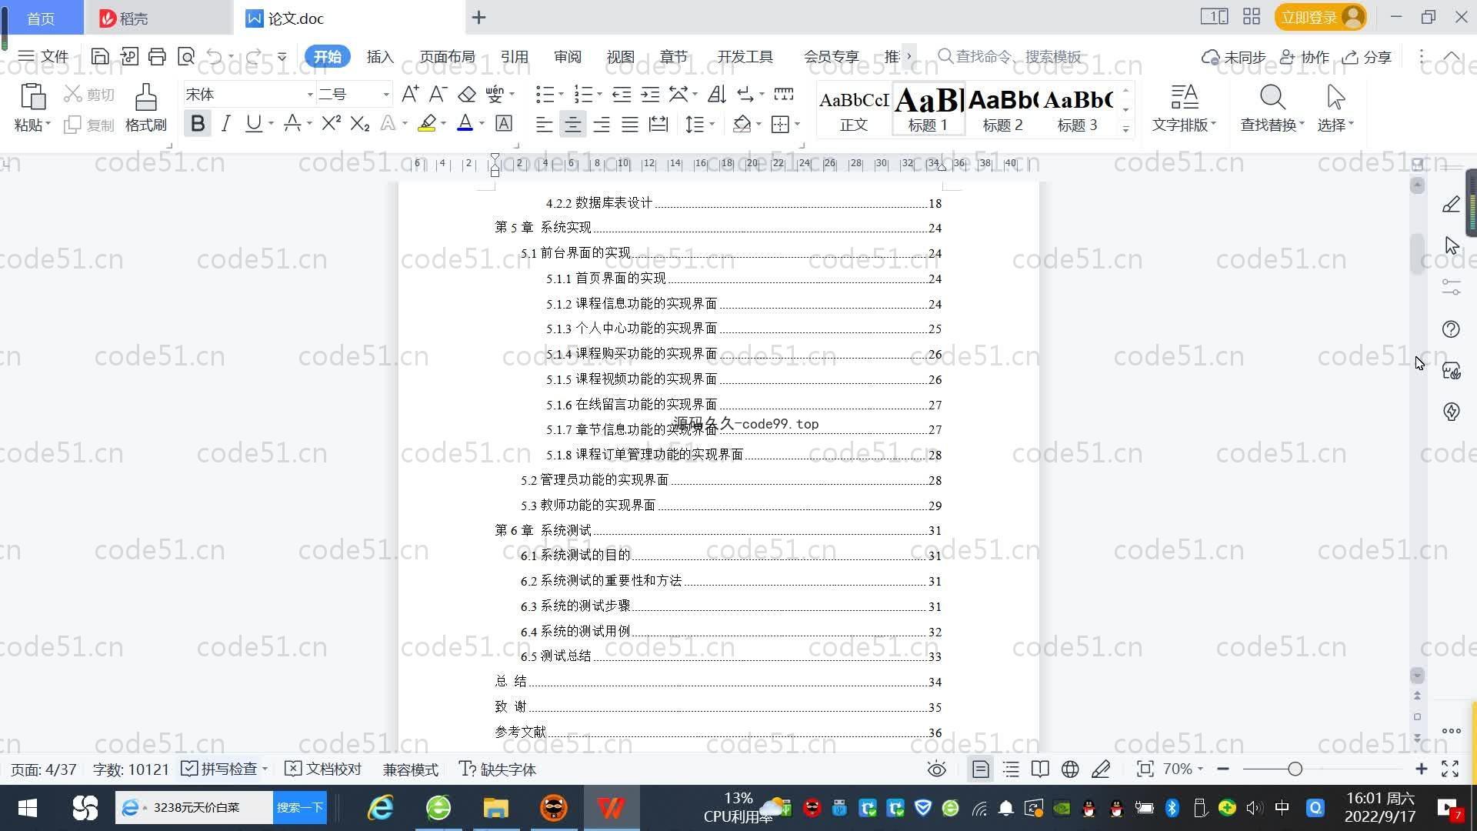The height and width of the screenshot is (831, 1477).
Task: Click the highlight color swatch
Action: (x=427, y=123)
